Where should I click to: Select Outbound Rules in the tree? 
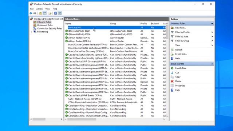(x=45, y=25)
